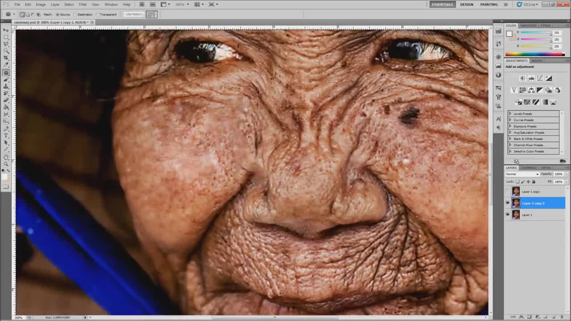Select the Source patch option
The height and width of the screenshot is (321, 571).
pos(63,14)
